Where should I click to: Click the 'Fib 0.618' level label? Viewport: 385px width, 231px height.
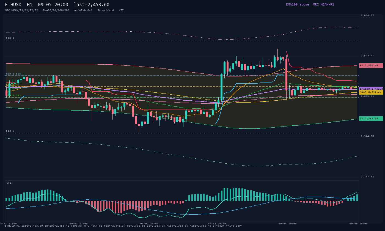pos(13,74)
